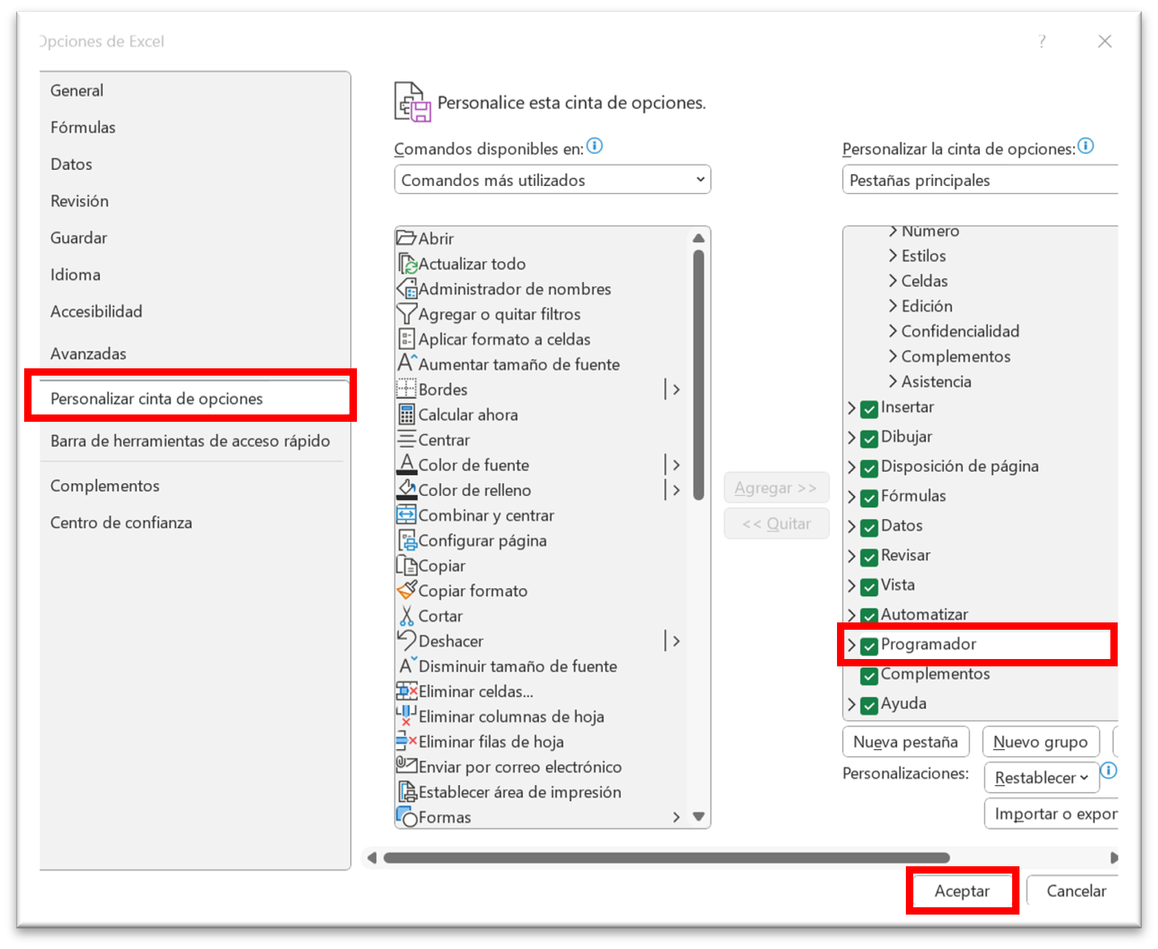Viewport: 1158px width, 949px height.
Task: Uncheck the Insertar tab checkbox
Action: [x=869, y=409]
